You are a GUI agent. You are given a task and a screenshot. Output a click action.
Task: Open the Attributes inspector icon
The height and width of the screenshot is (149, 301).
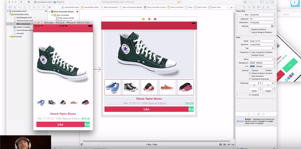tap(258, 7)
